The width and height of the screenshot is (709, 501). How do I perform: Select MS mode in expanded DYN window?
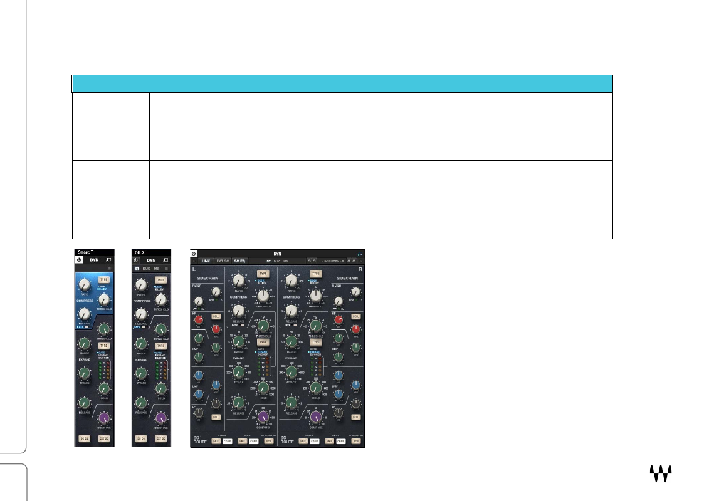(x=286, y=261)
